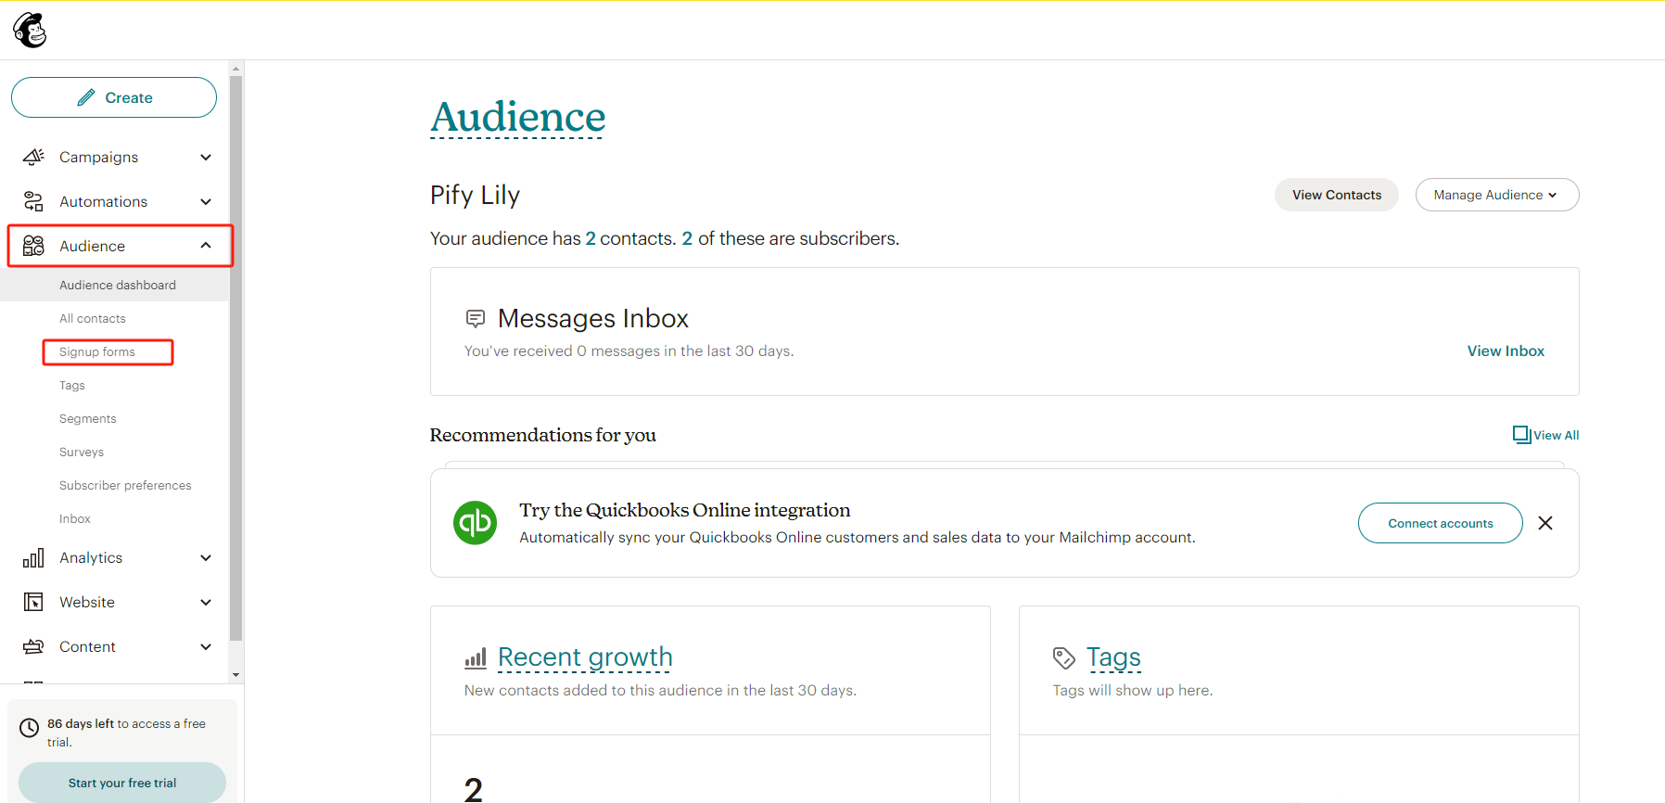1665x803 pixels.
Task: Open Signup forms submenu item
Action: click(97, 351)
